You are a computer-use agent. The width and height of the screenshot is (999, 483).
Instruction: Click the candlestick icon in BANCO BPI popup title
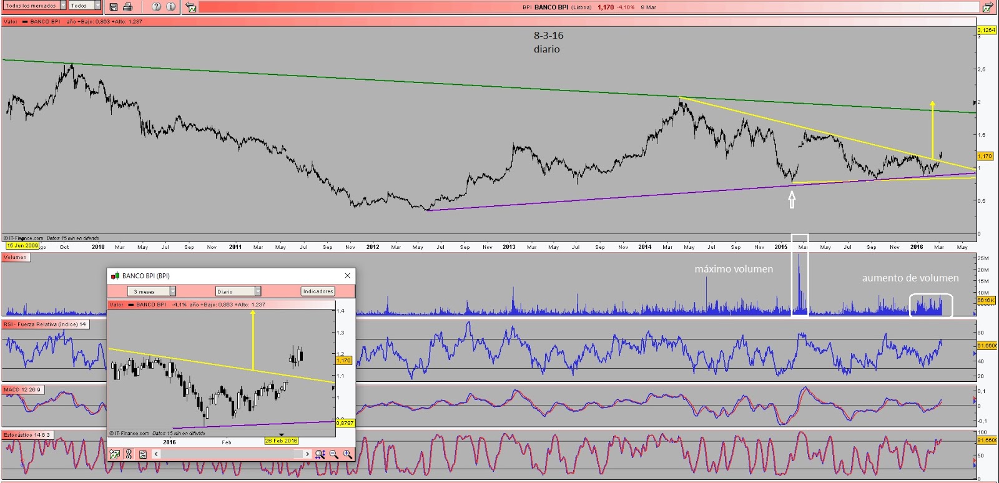(x=115, y=276)
